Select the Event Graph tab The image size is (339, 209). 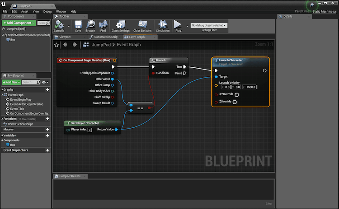point(137,37)
